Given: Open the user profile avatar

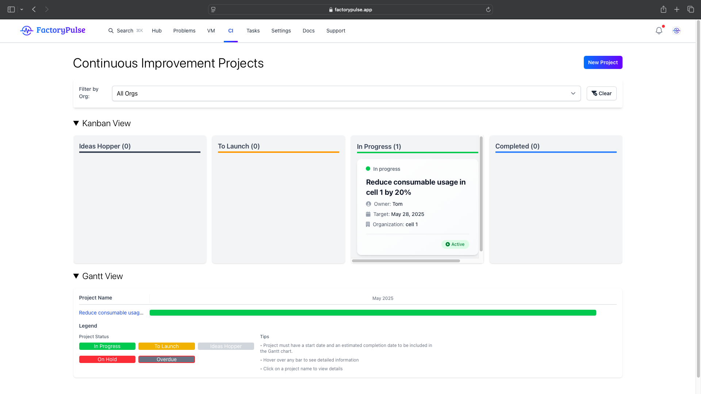Looking at the screenshot, I should [x=677, y=31].
